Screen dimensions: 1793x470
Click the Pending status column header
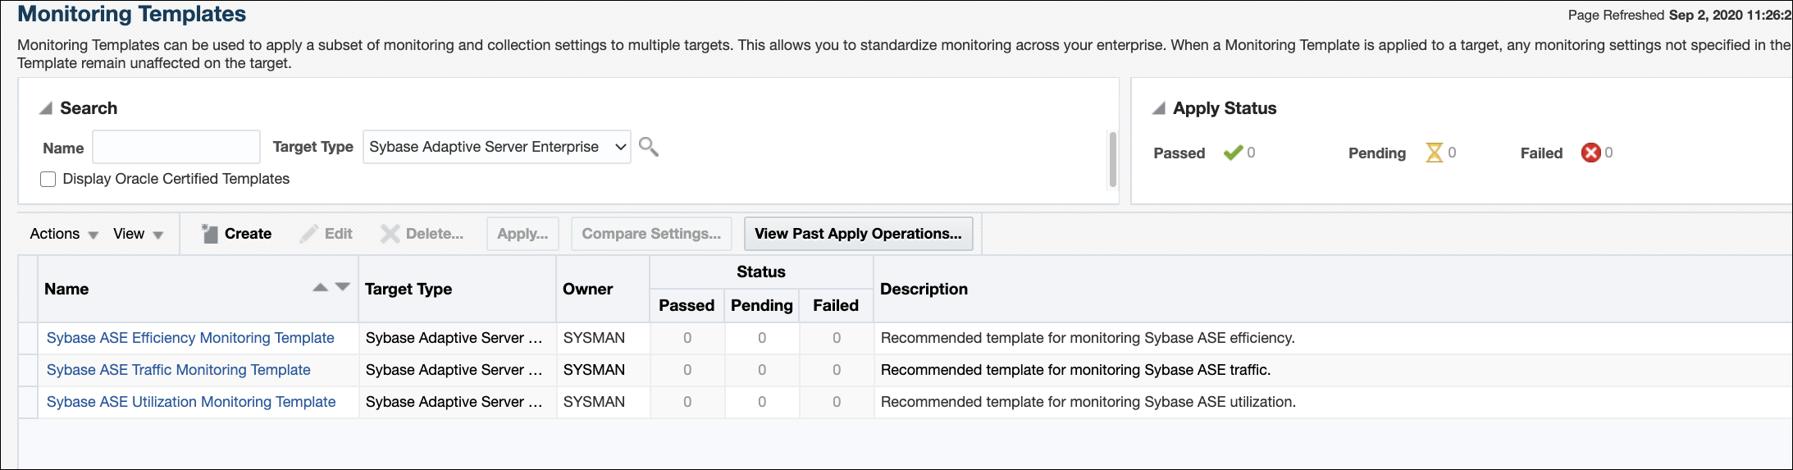762,305
